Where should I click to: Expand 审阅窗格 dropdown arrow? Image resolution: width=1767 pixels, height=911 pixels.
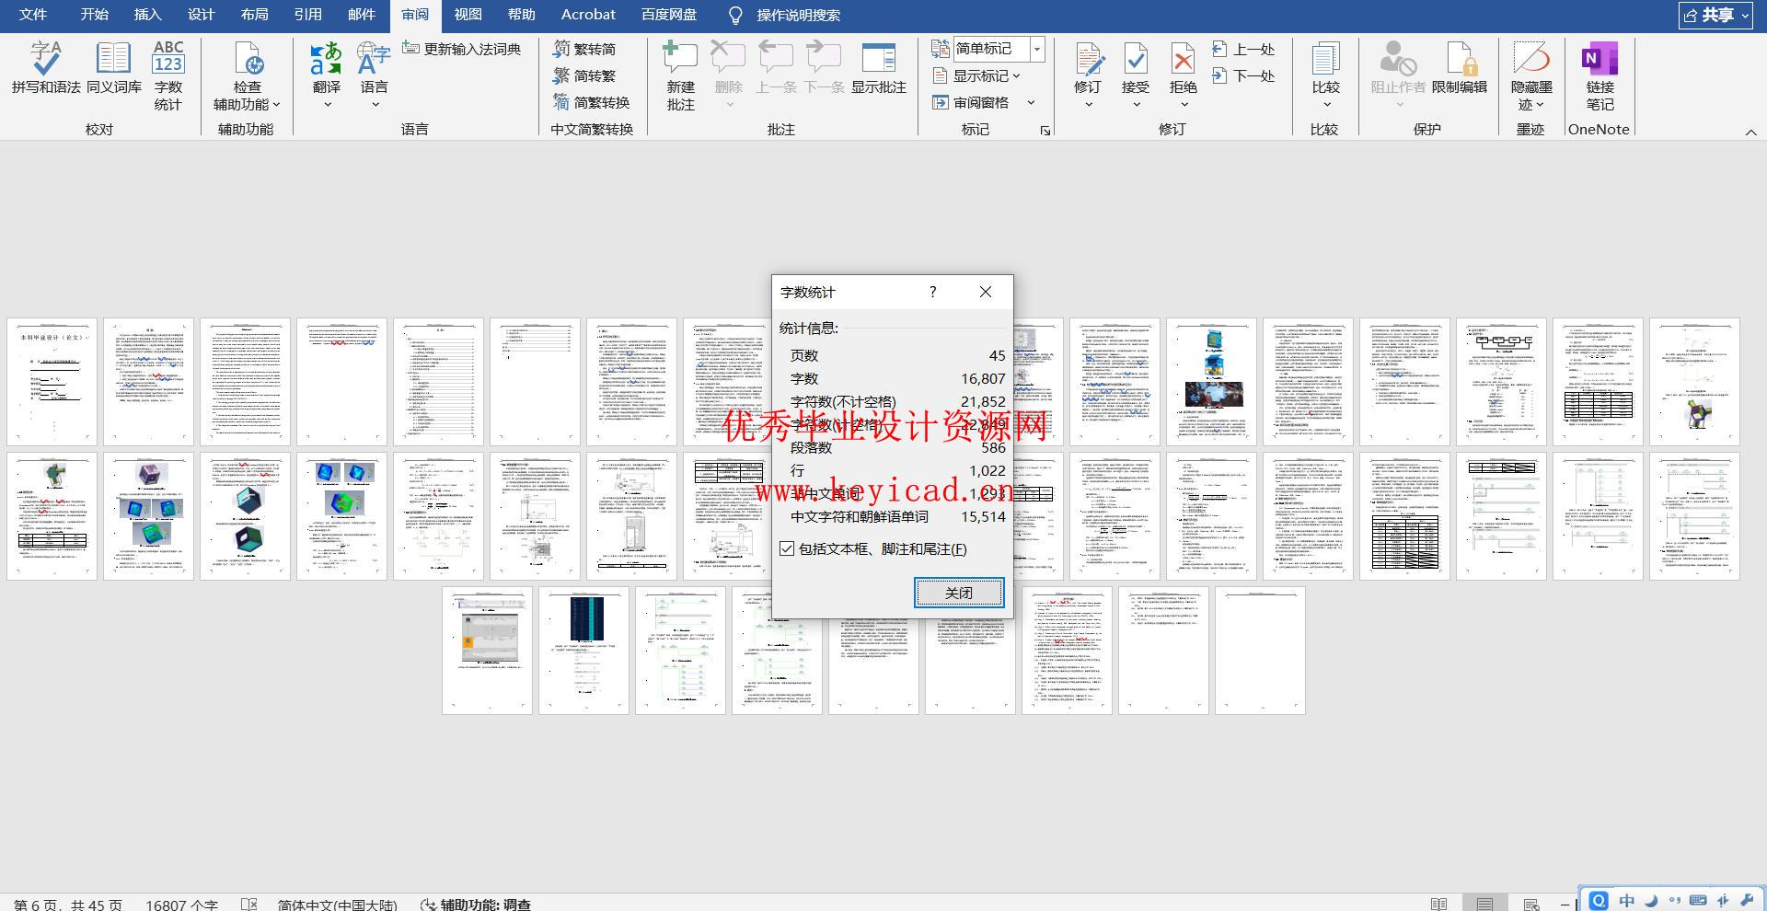[x=1031, y=102]
